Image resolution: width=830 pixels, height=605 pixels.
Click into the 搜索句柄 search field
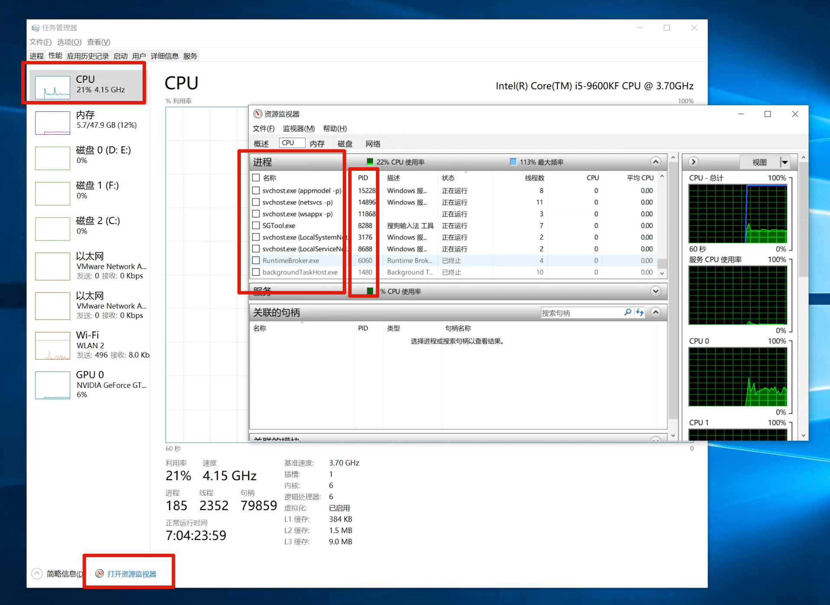580,313
